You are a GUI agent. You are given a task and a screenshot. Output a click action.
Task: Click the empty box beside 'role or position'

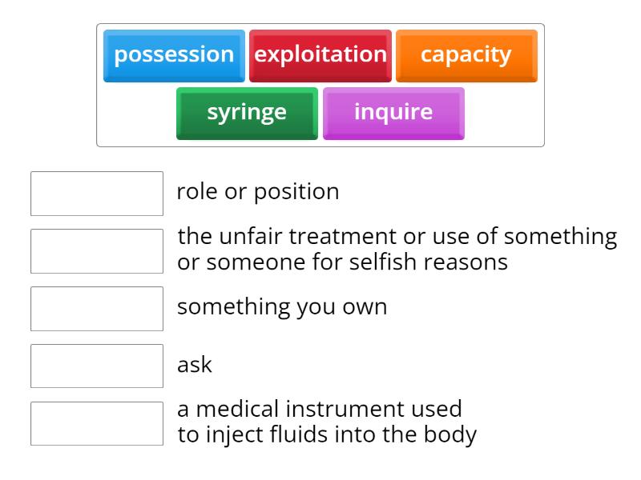click(x=97, y=194)
